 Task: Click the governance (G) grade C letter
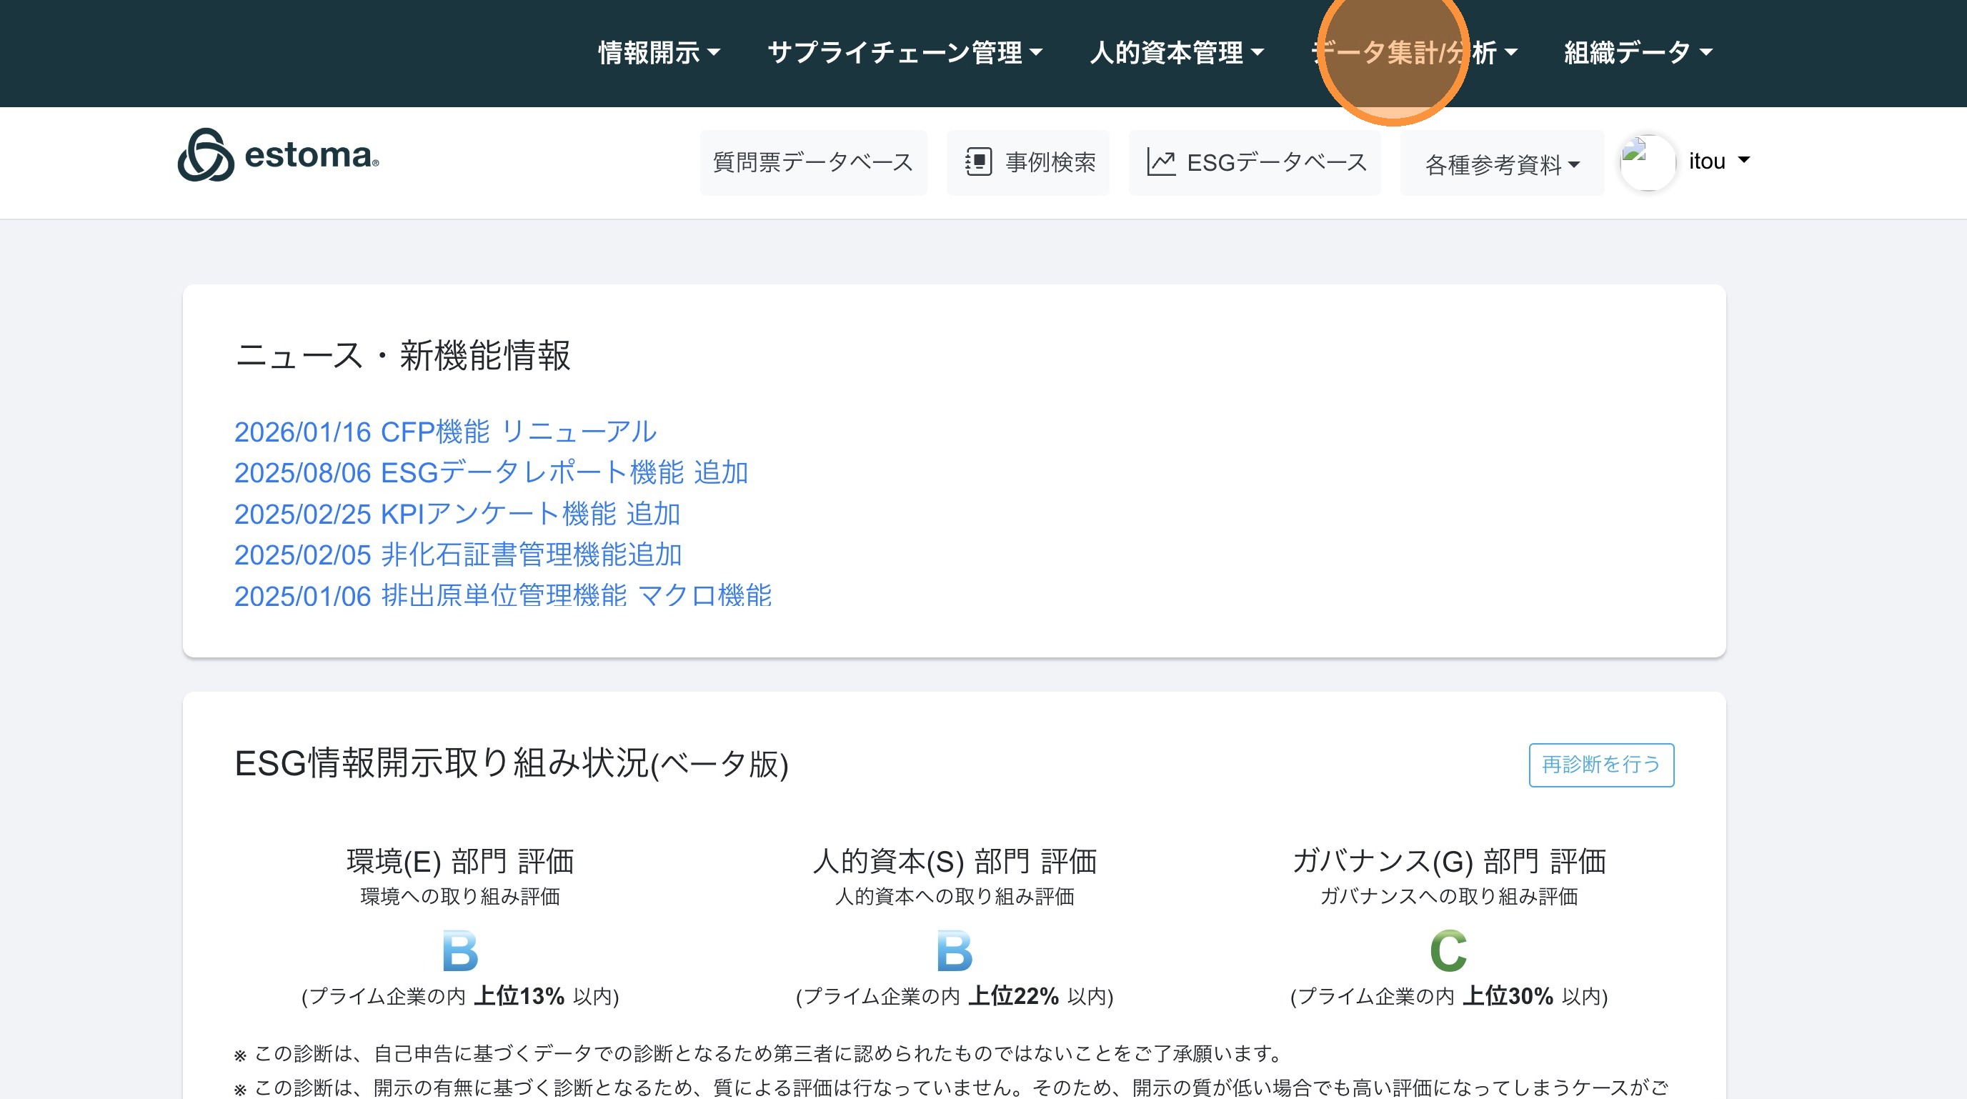tap(1448, 951)
